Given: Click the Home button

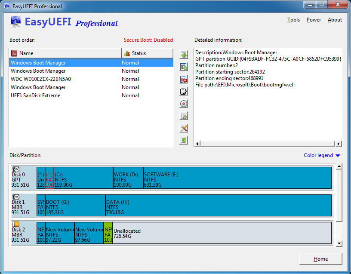Looking at the screenshot, I should pyautogui.click(x=320, y=259).
